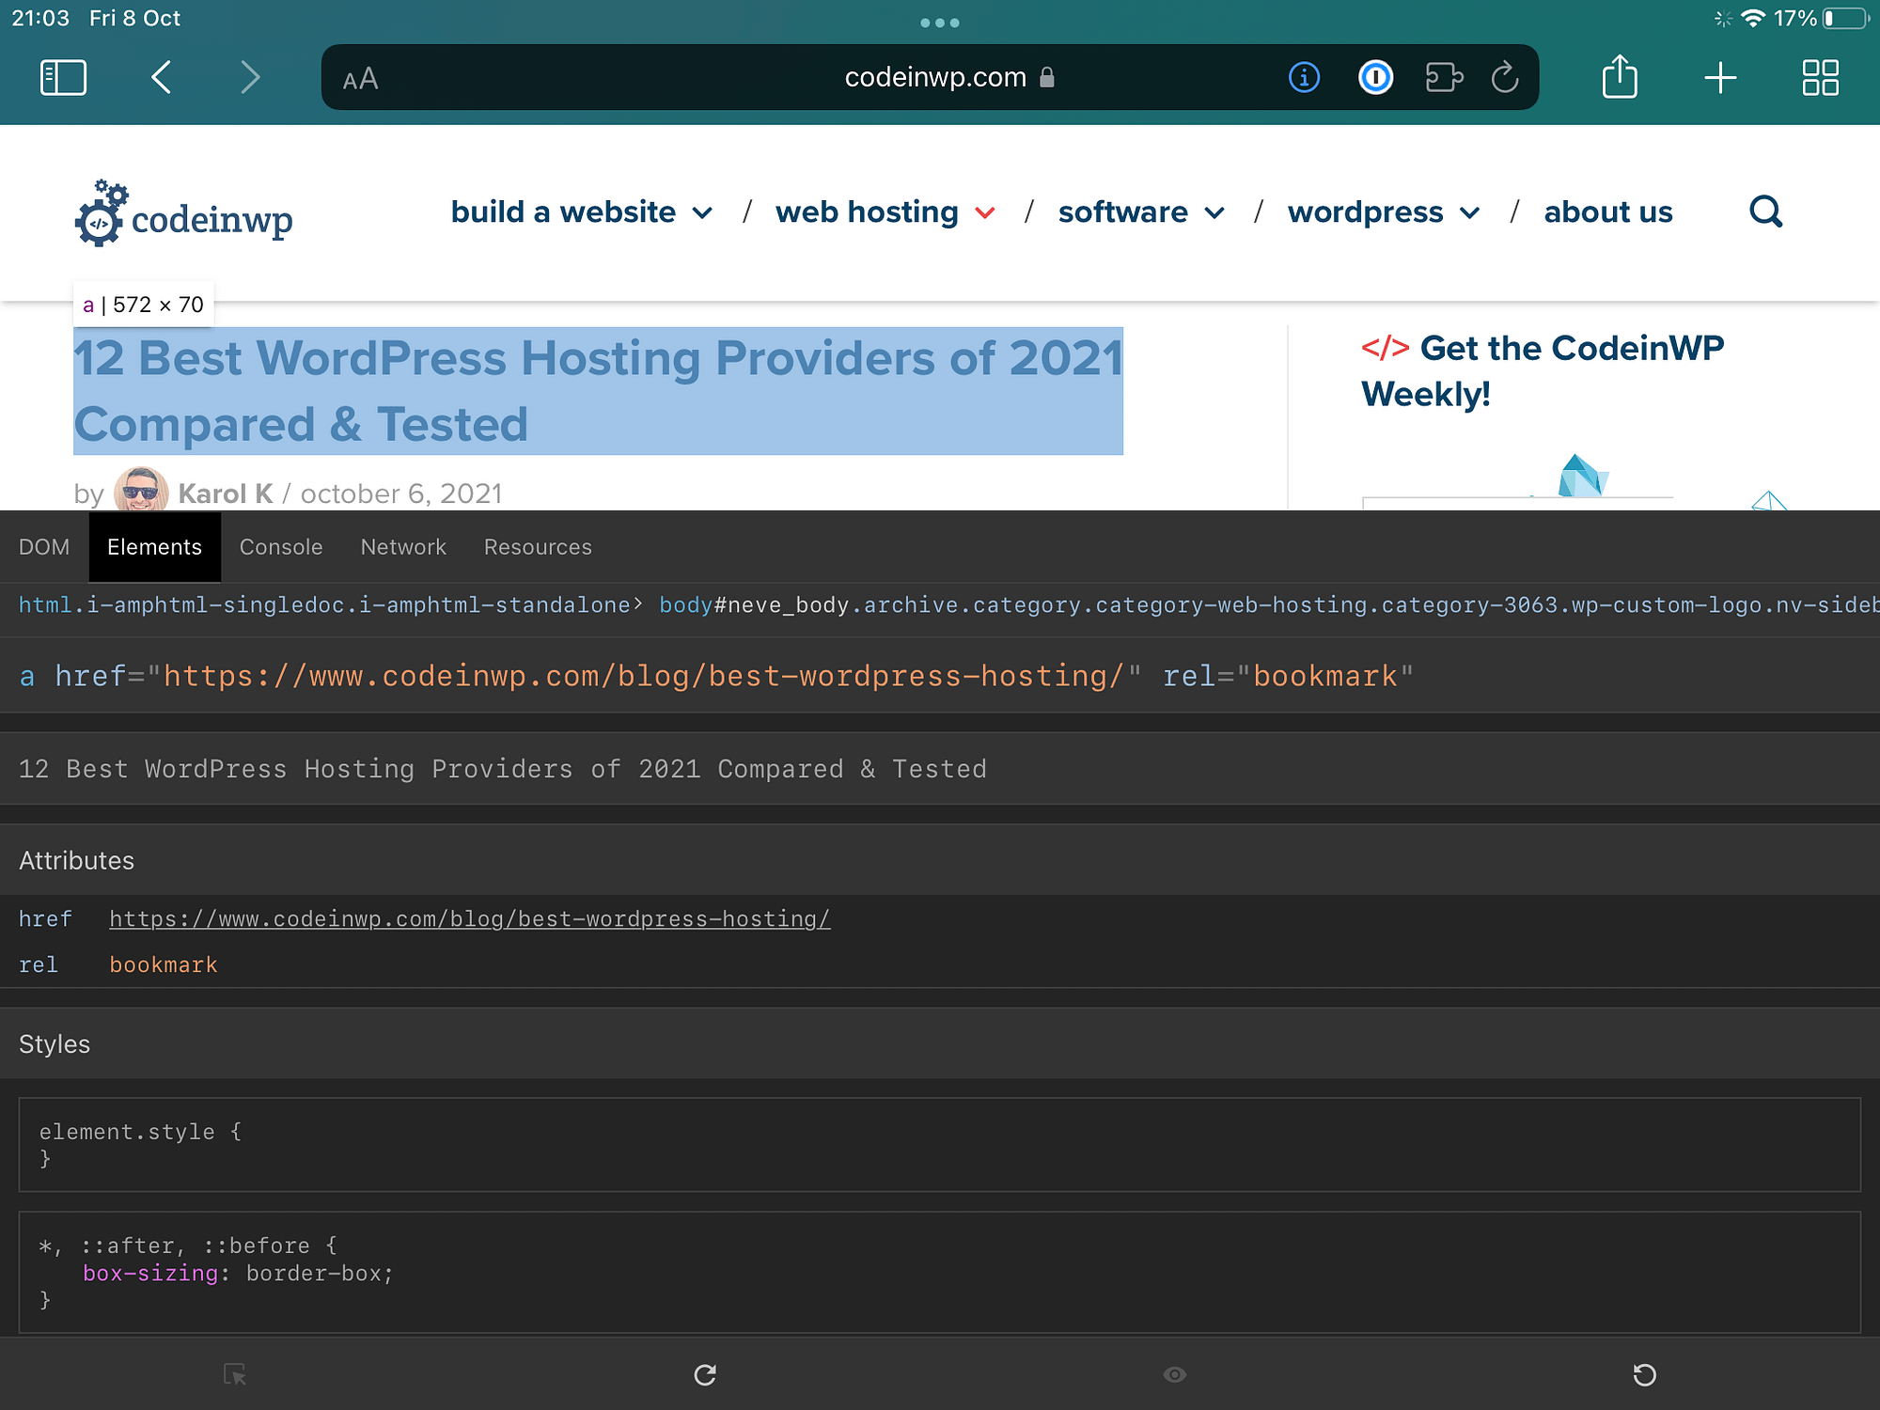The image size is (1880, 1410).
Task: Click the Styles section header
Action: (x=940, y=1043)
